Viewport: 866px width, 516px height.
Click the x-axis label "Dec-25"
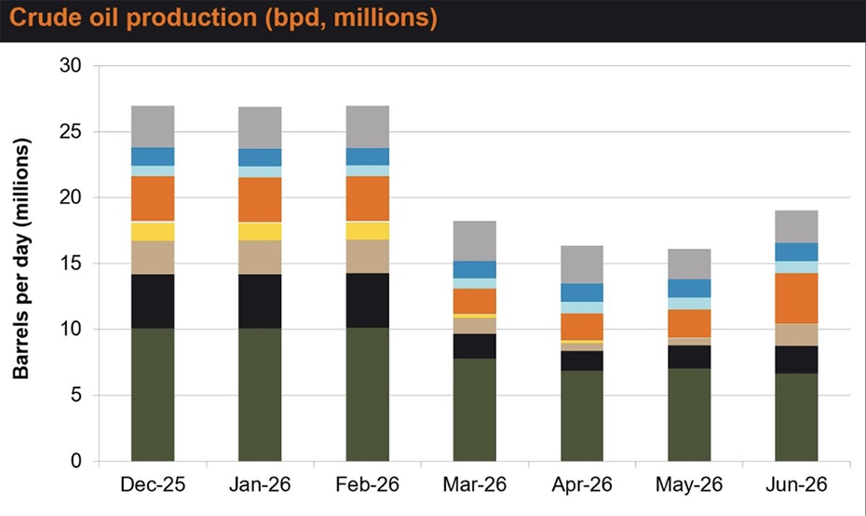(153, 484)
